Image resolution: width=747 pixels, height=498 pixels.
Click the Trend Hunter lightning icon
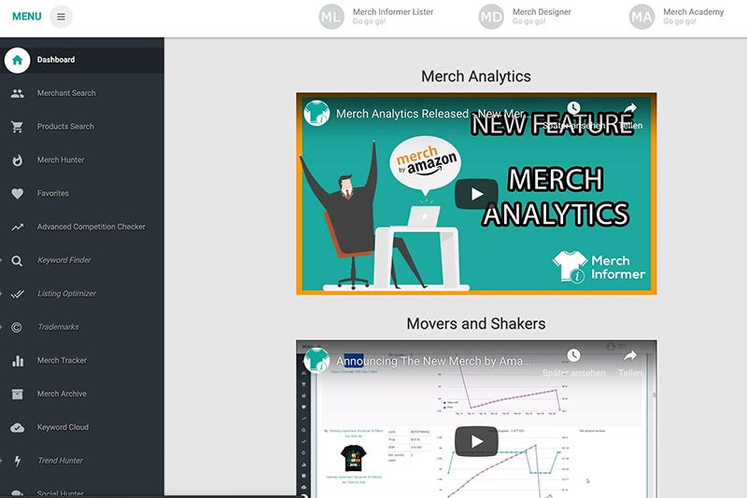pos(18,461)
